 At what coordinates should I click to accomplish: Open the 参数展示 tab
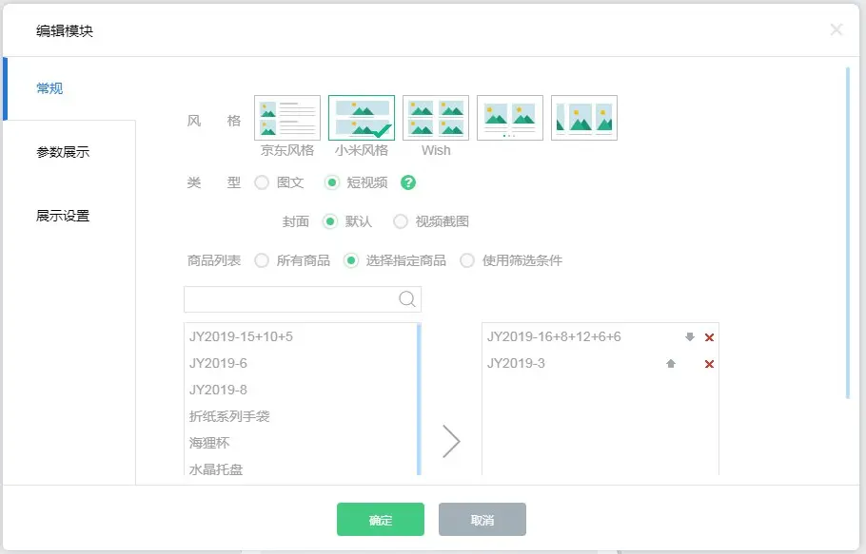coord(63,152)
